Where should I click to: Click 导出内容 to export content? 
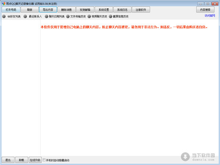pyautogui.click(x=48, y=10)
